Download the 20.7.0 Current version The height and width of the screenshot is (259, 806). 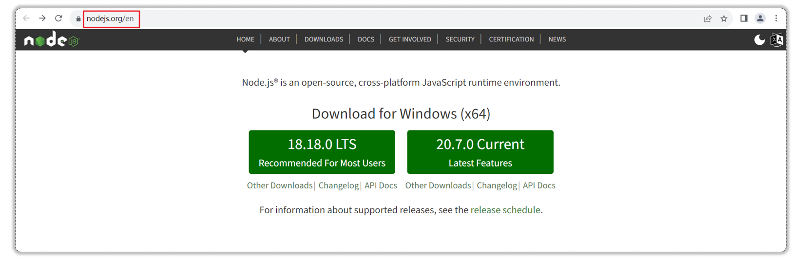pos(480,152)
